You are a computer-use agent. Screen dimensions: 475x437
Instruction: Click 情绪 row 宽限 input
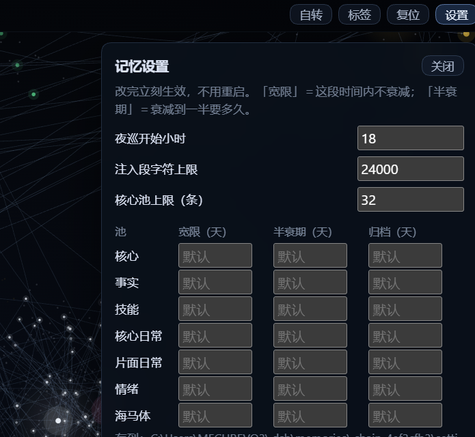click(215, 389)
